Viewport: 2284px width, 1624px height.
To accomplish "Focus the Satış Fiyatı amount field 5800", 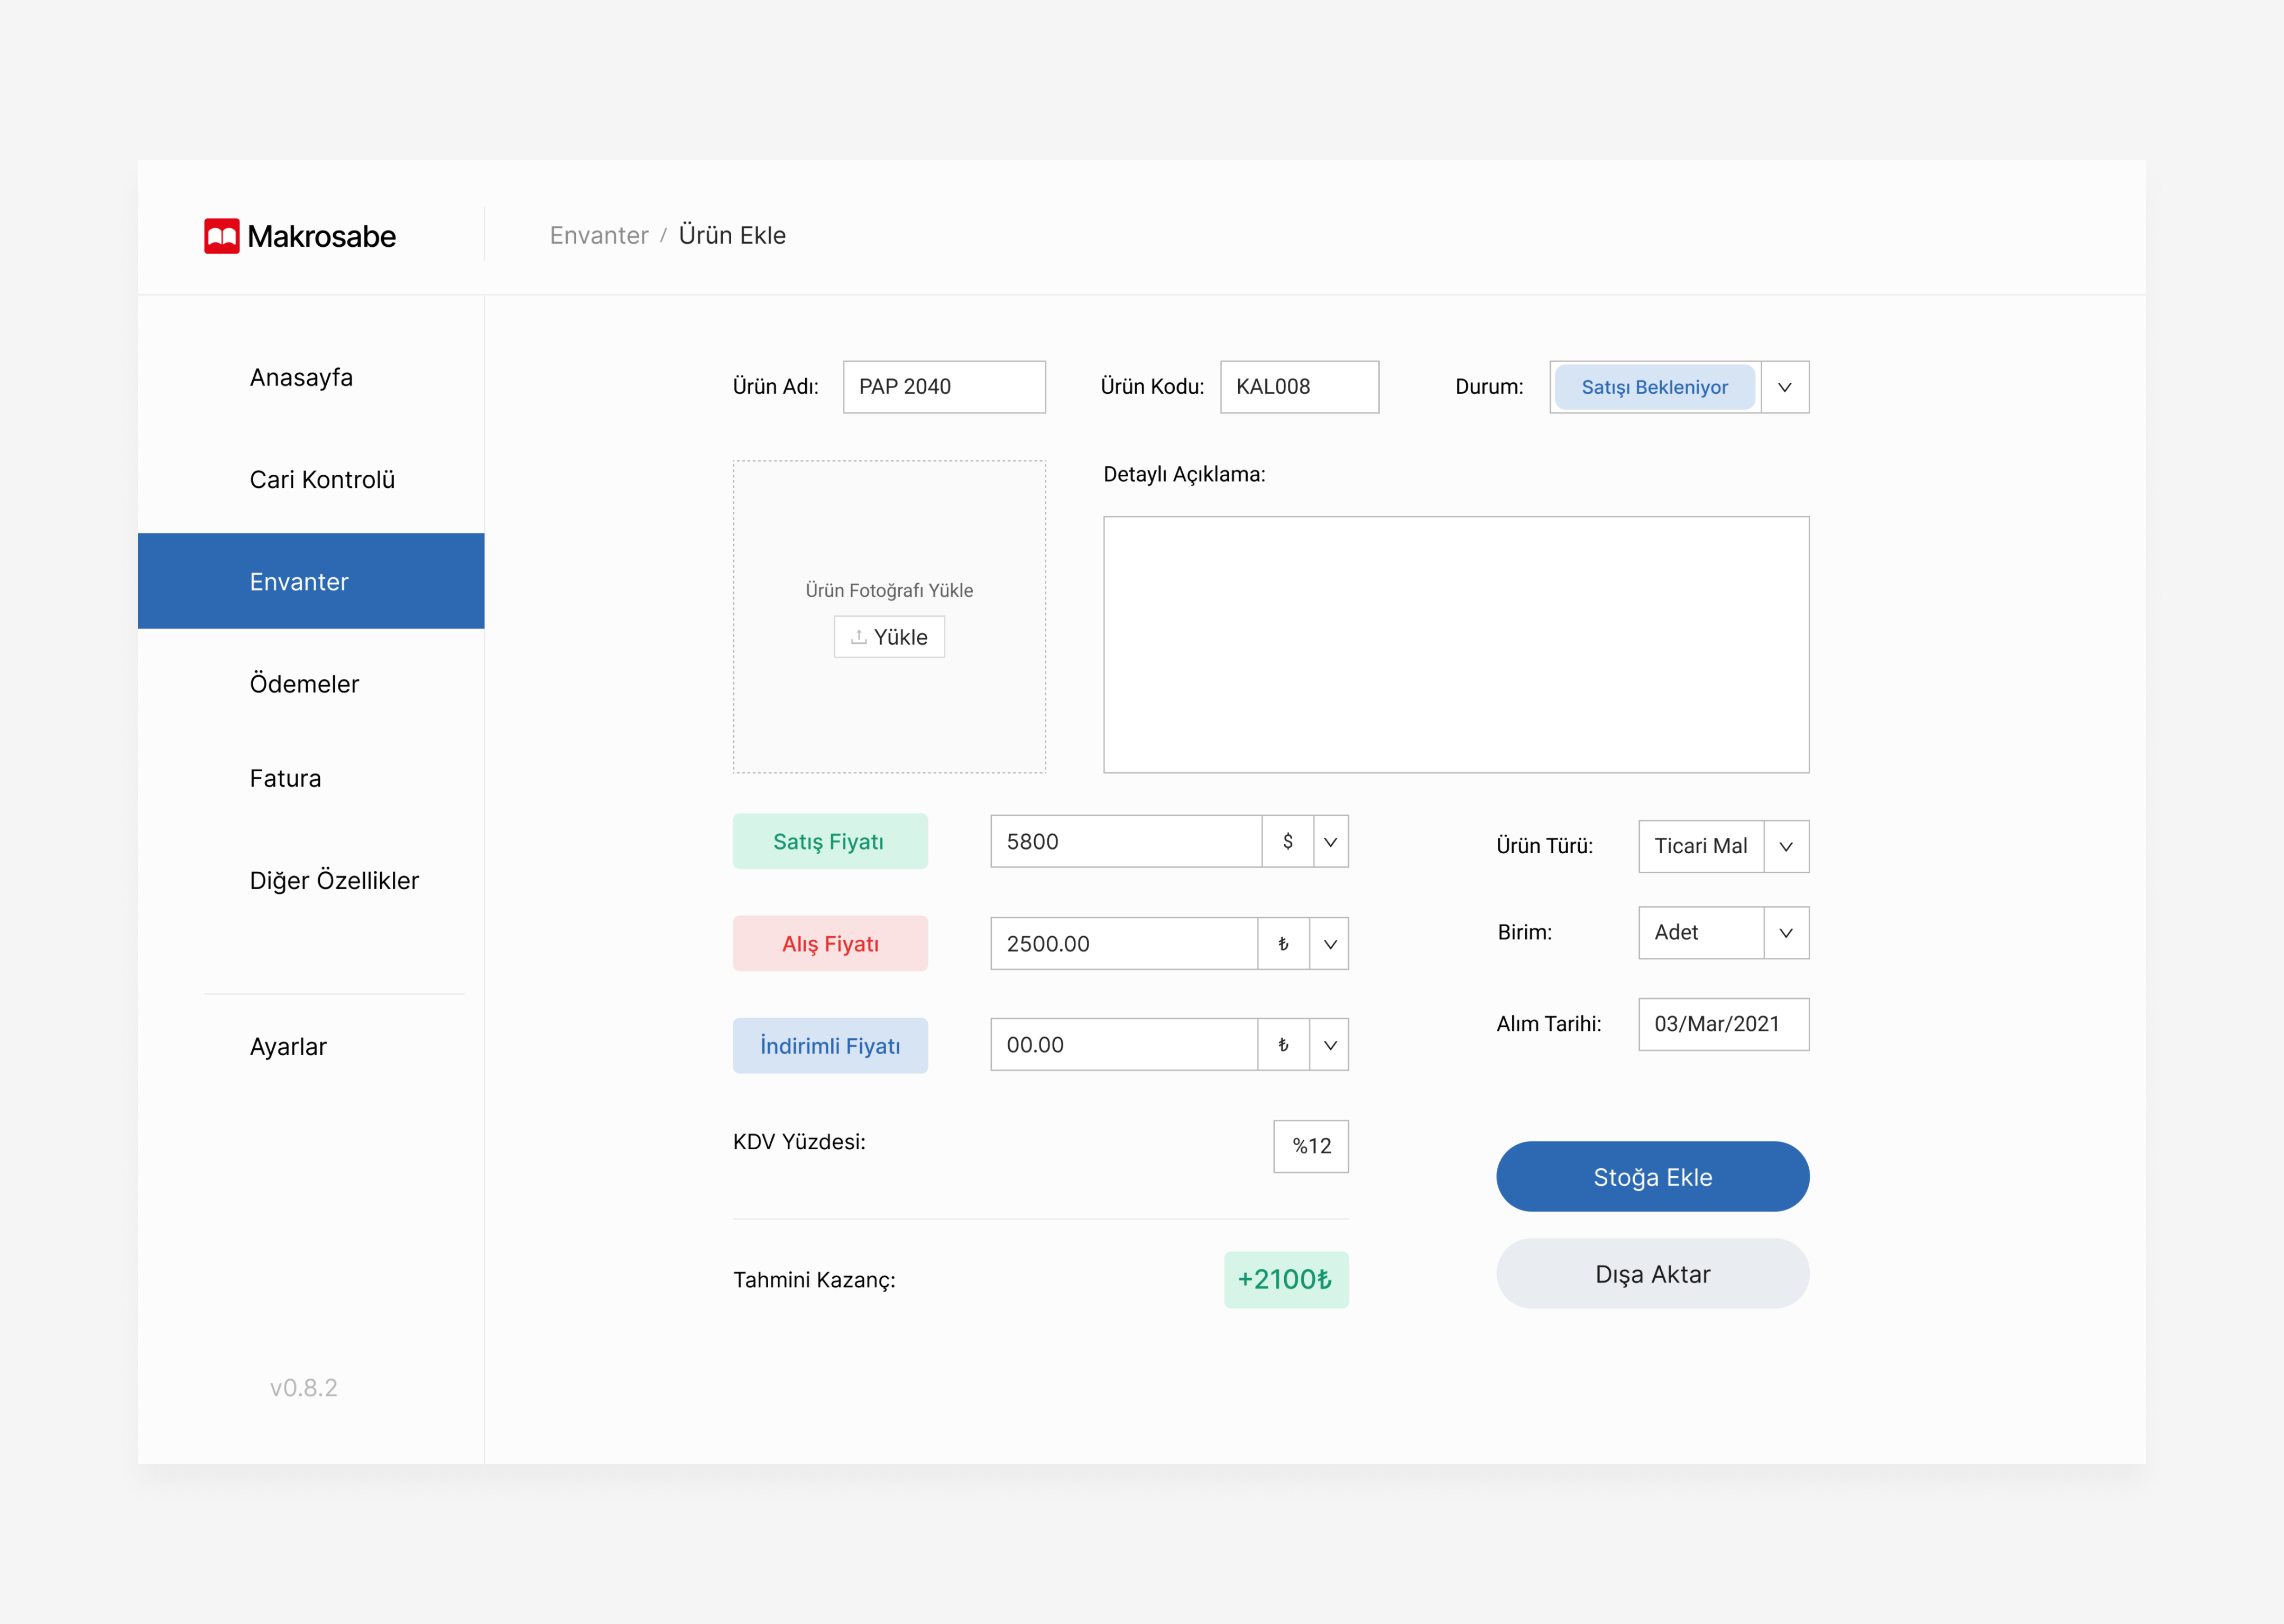I will pyautogui.click(x=1126, y=842).
